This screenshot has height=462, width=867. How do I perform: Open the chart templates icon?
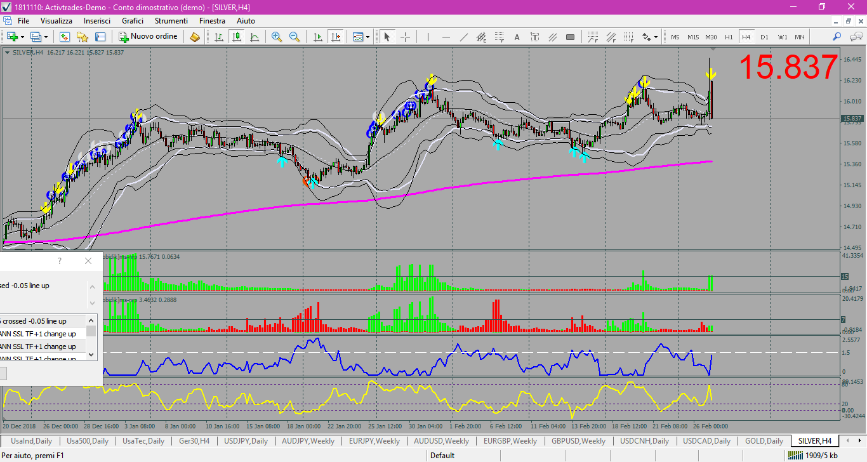click(358, 37)
